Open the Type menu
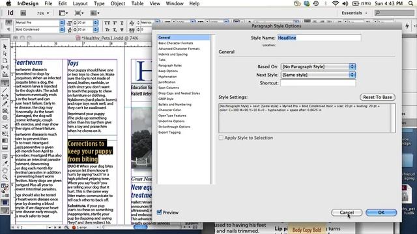This screenshot has width=417, height=234. tap(99, 3)
